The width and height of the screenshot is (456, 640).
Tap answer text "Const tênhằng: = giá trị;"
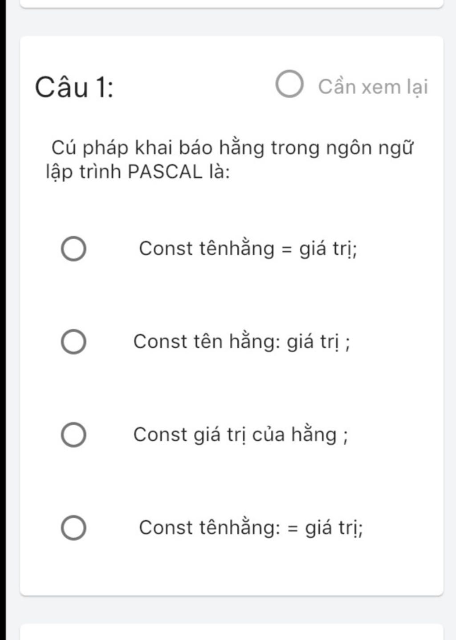tap(251, 528)
